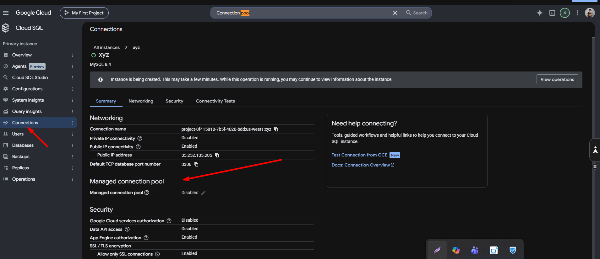Click the View operations button
This screenshot has height=259, width=600.
[557, 79]
